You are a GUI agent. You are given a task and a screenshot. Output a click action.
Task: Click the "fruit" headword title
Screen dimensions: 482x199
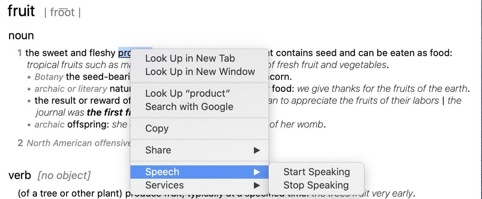coord(21,11)
